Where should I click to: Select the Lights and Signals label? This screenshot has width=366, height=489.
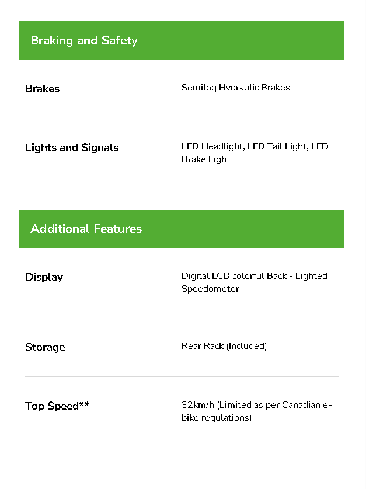(x=71, y=148)
